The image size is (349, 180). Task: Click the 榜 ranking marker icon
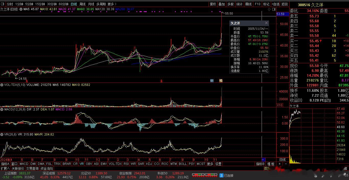[x=221, y=81]
